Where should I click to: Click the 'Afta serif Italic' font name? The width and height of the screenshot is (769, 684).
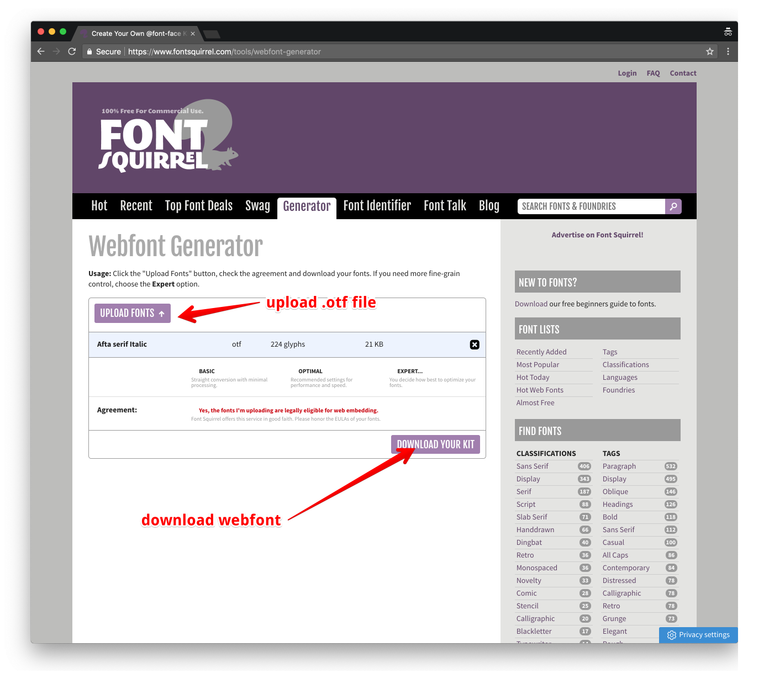click(122, 344)
